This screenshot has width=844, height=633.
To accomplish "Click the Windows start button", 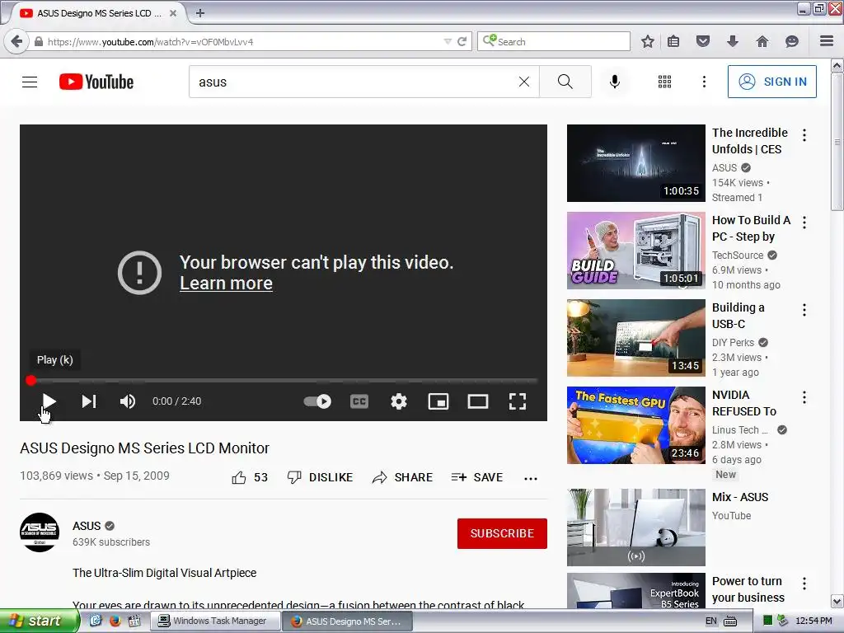I will 39,621.
